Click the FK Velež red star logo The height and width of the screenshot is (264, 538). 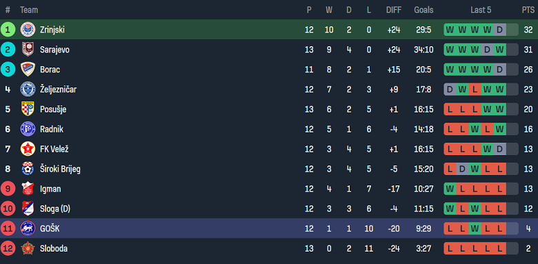coord(28,149)
